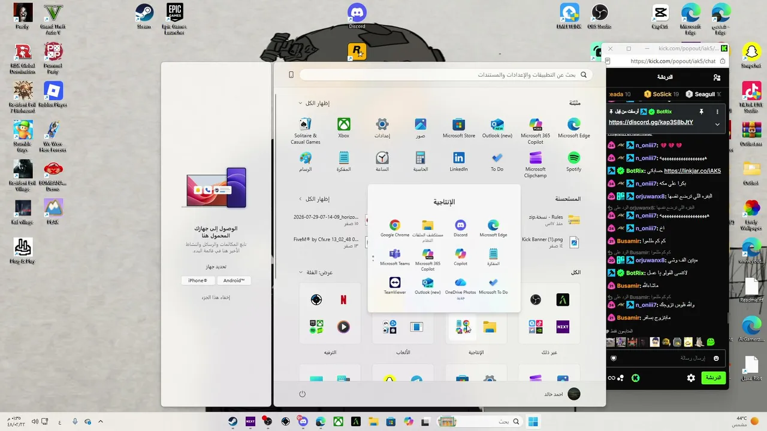Choose the Android device button

point(234,280)
